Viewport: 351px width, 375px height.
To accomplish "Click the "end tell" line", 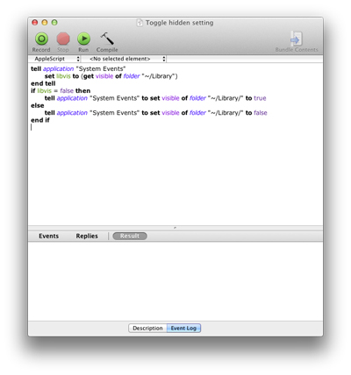I will [43, 83].
